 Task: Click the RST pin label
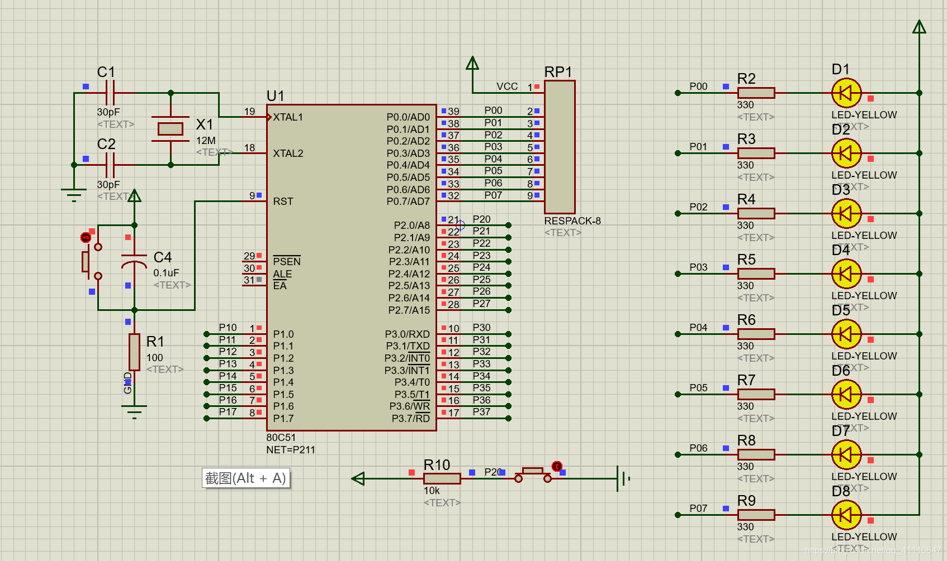click(x=283, y=202)
